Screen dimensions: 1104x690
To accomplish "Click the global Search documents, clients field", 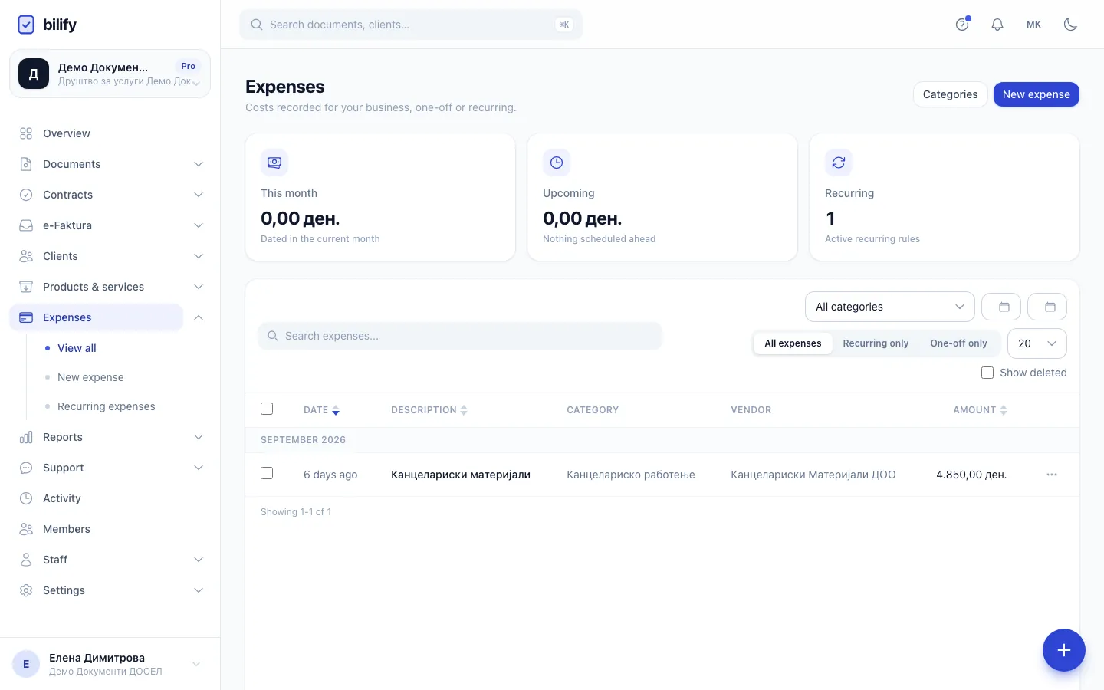I will (411, 25).
